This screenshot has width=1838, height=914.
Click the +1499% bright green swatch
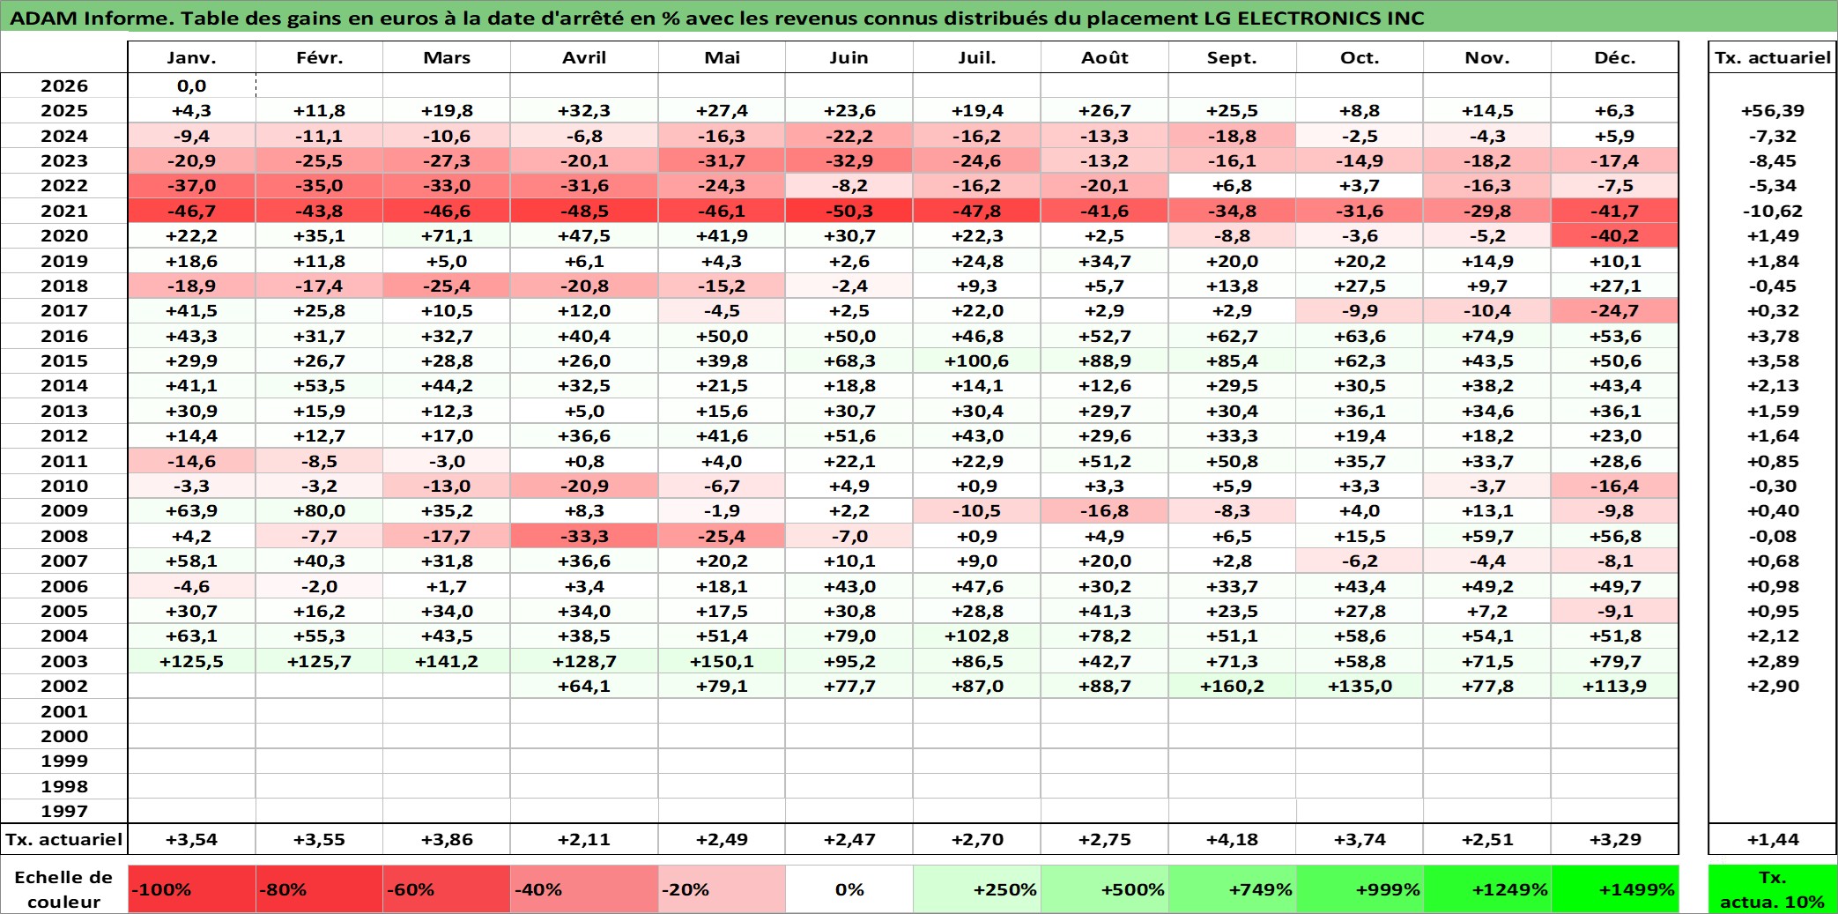1615,889
